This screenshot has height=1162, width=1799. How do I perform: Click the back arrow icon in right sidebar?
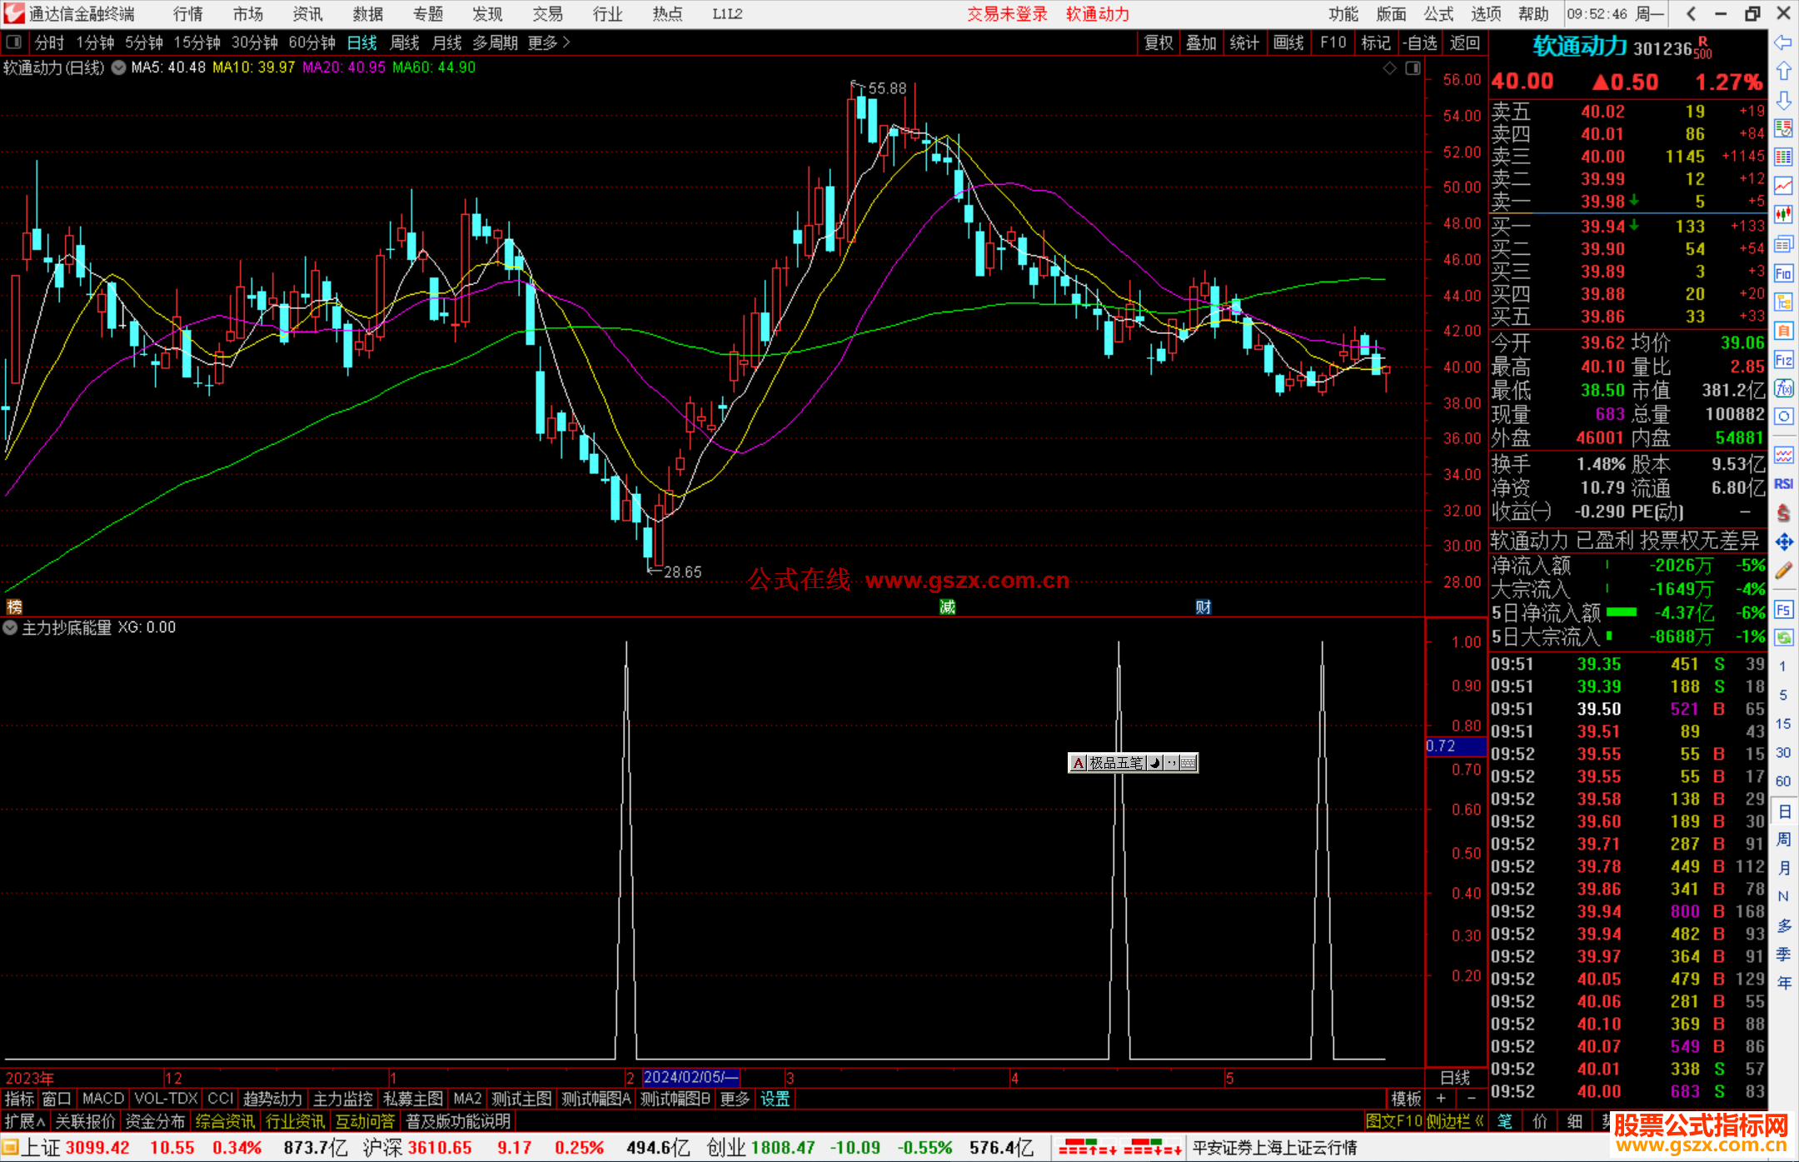point(1783,42)
